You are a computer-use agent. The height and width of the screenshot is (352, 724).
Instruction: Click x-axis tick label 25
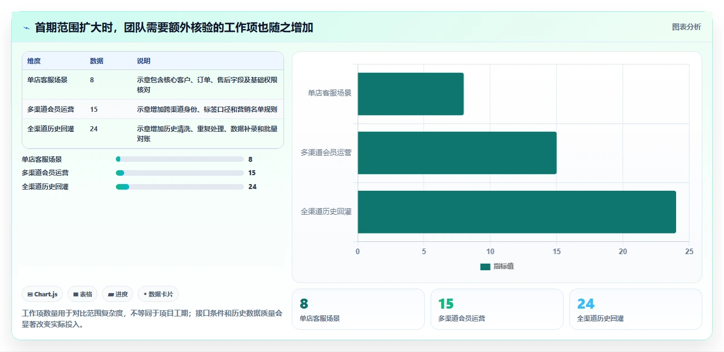click(689, 251)
